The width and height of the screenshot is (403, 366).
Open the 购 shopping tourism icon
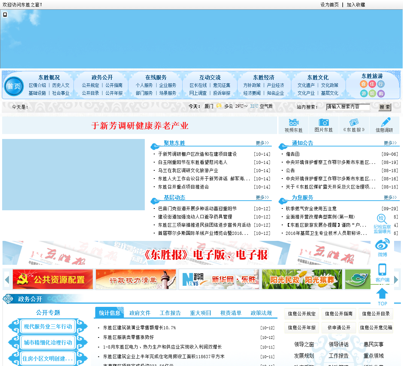click(x=381, y=93)
